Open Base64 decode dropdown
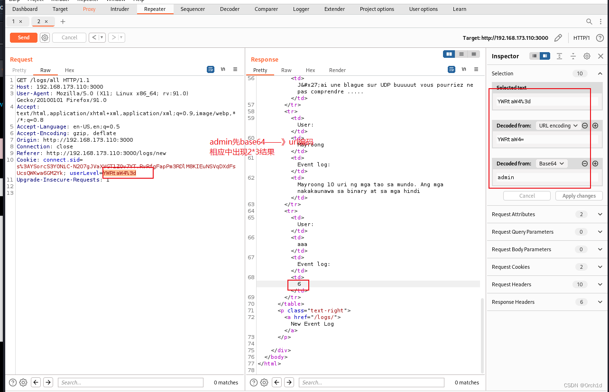609x392 pixels. pos(552,164)
